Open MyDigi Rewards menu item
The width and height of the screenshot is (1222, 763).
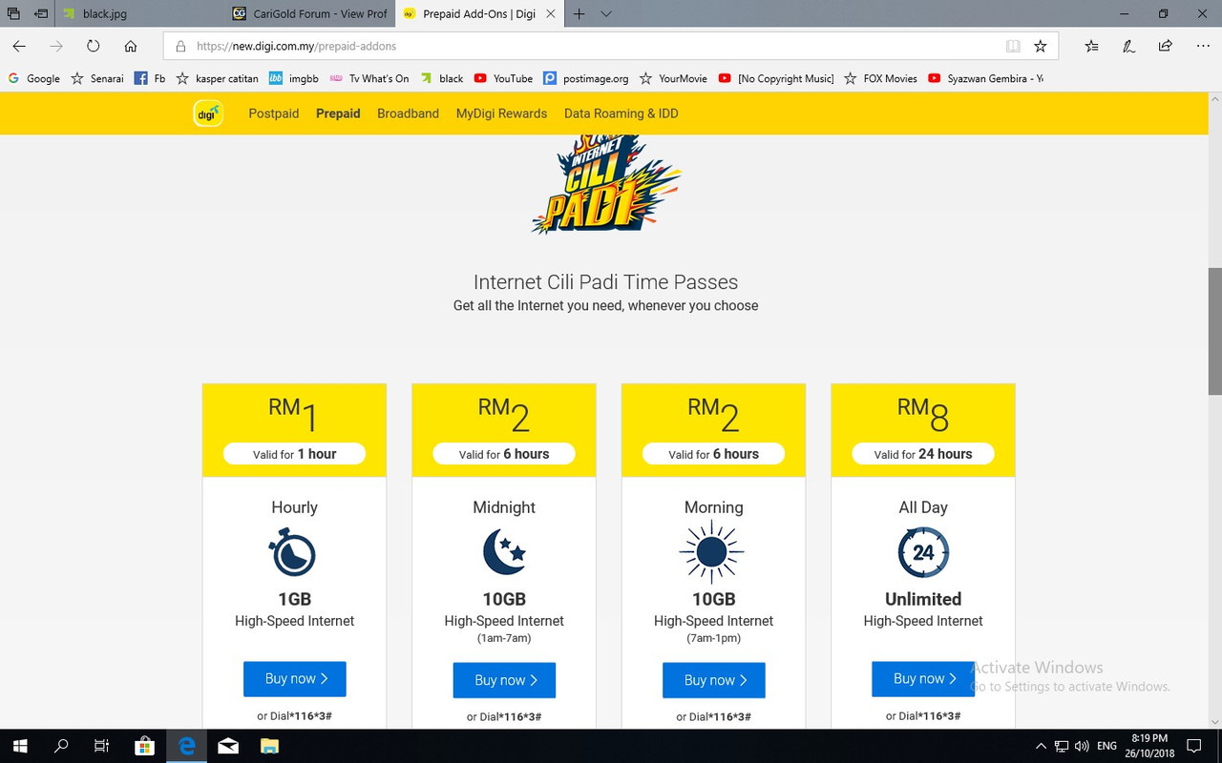(501, 113)
